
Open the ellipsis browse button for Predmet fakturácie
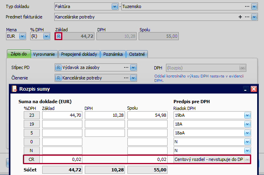[x=247, y=17]
